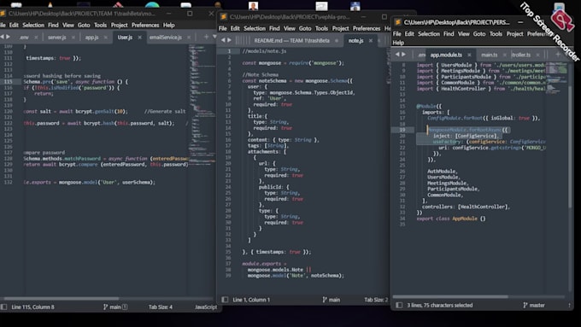Click line number 115 in the User.js gutter
581x327 pixels.
click(9, 81)
